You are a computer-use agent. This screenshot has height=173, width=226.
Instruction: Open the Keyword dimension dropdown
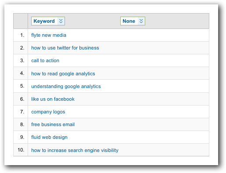point(48,21)
